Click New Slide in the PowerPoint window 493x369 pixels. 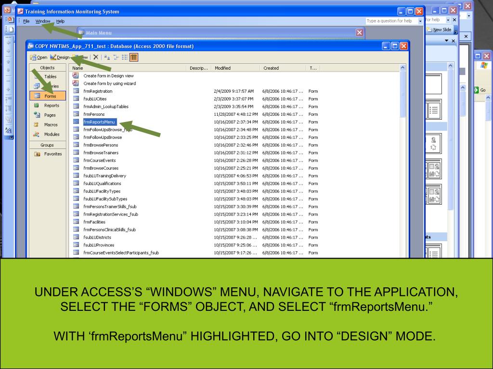point(440,29)
